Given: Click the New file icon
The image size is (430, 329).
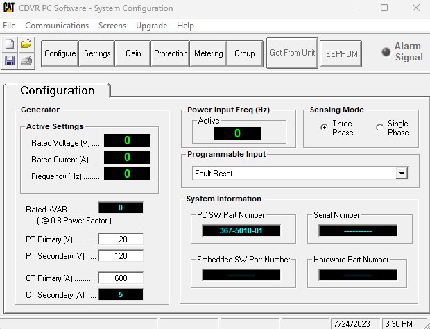Looking at the screenshot, I should click(10, 44).
